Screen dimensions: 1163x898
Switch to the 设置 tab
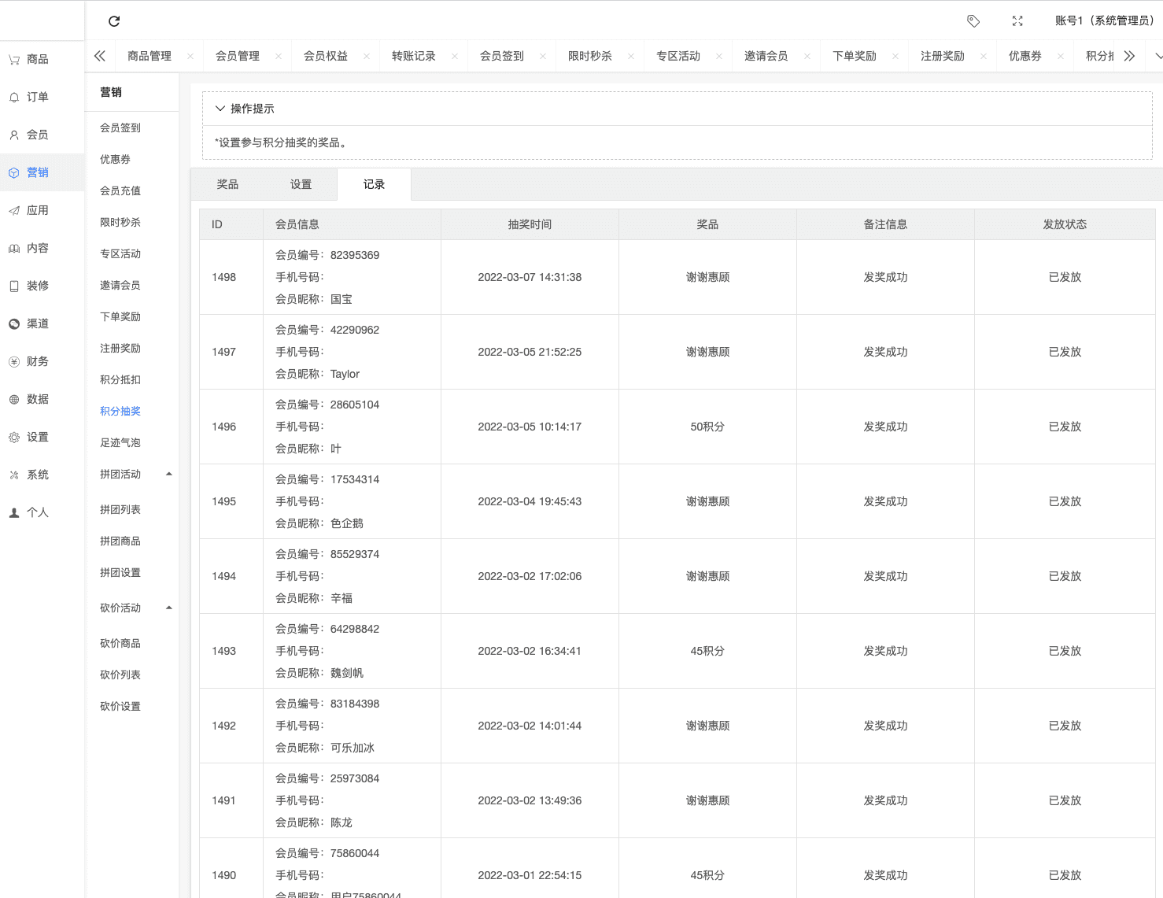pyautogui.click(x=301, y=184)
